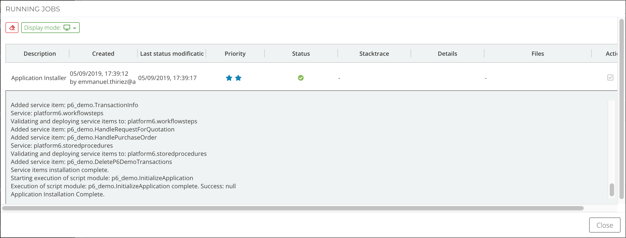
Task: Click the caret arrow next to Display mode
Action: pyautogui.click(x=75, y=28)
